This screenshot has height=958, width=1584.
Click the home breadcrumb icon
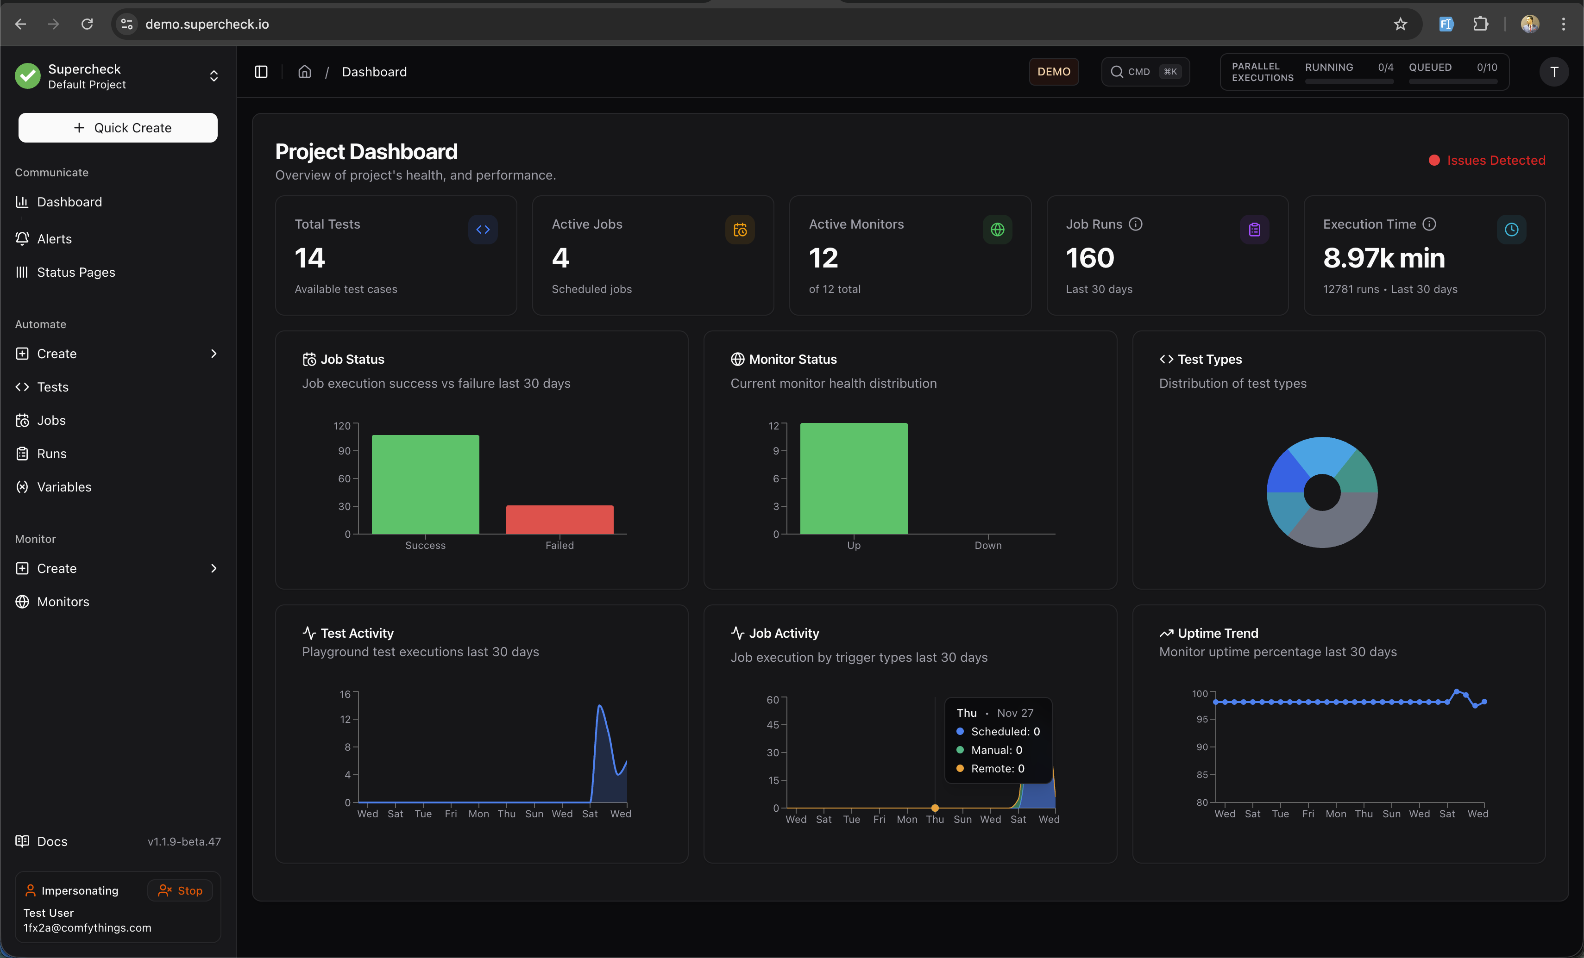click(305, 71)
